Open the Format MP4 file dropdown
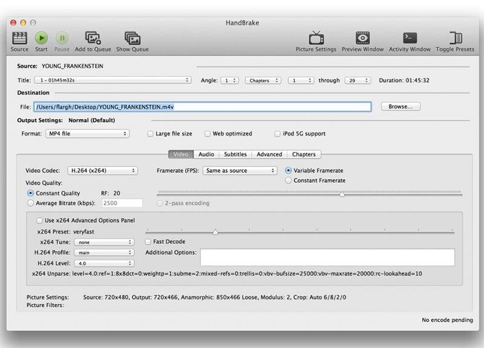Image resolution: width=484 pixels, height=348 pixels. (x=87, y=134)
